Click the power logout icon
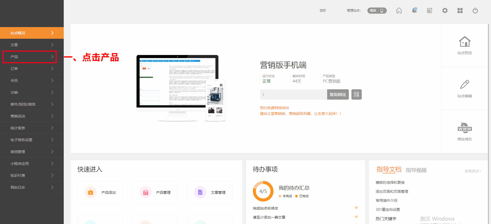491x224 pixels. point(475,11)
